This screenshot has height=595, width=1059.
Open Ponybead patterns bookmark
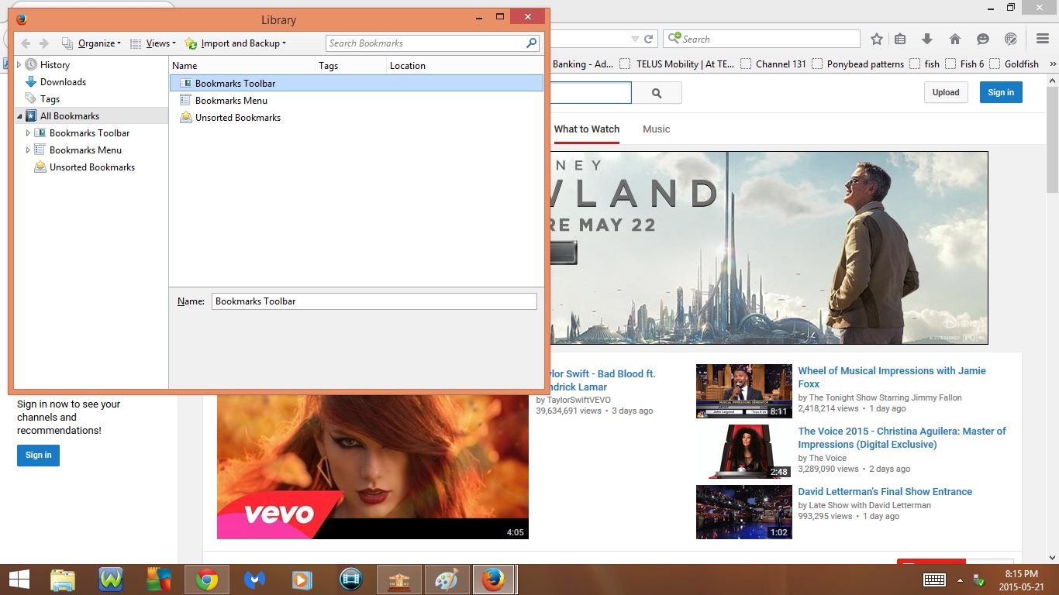857,64
